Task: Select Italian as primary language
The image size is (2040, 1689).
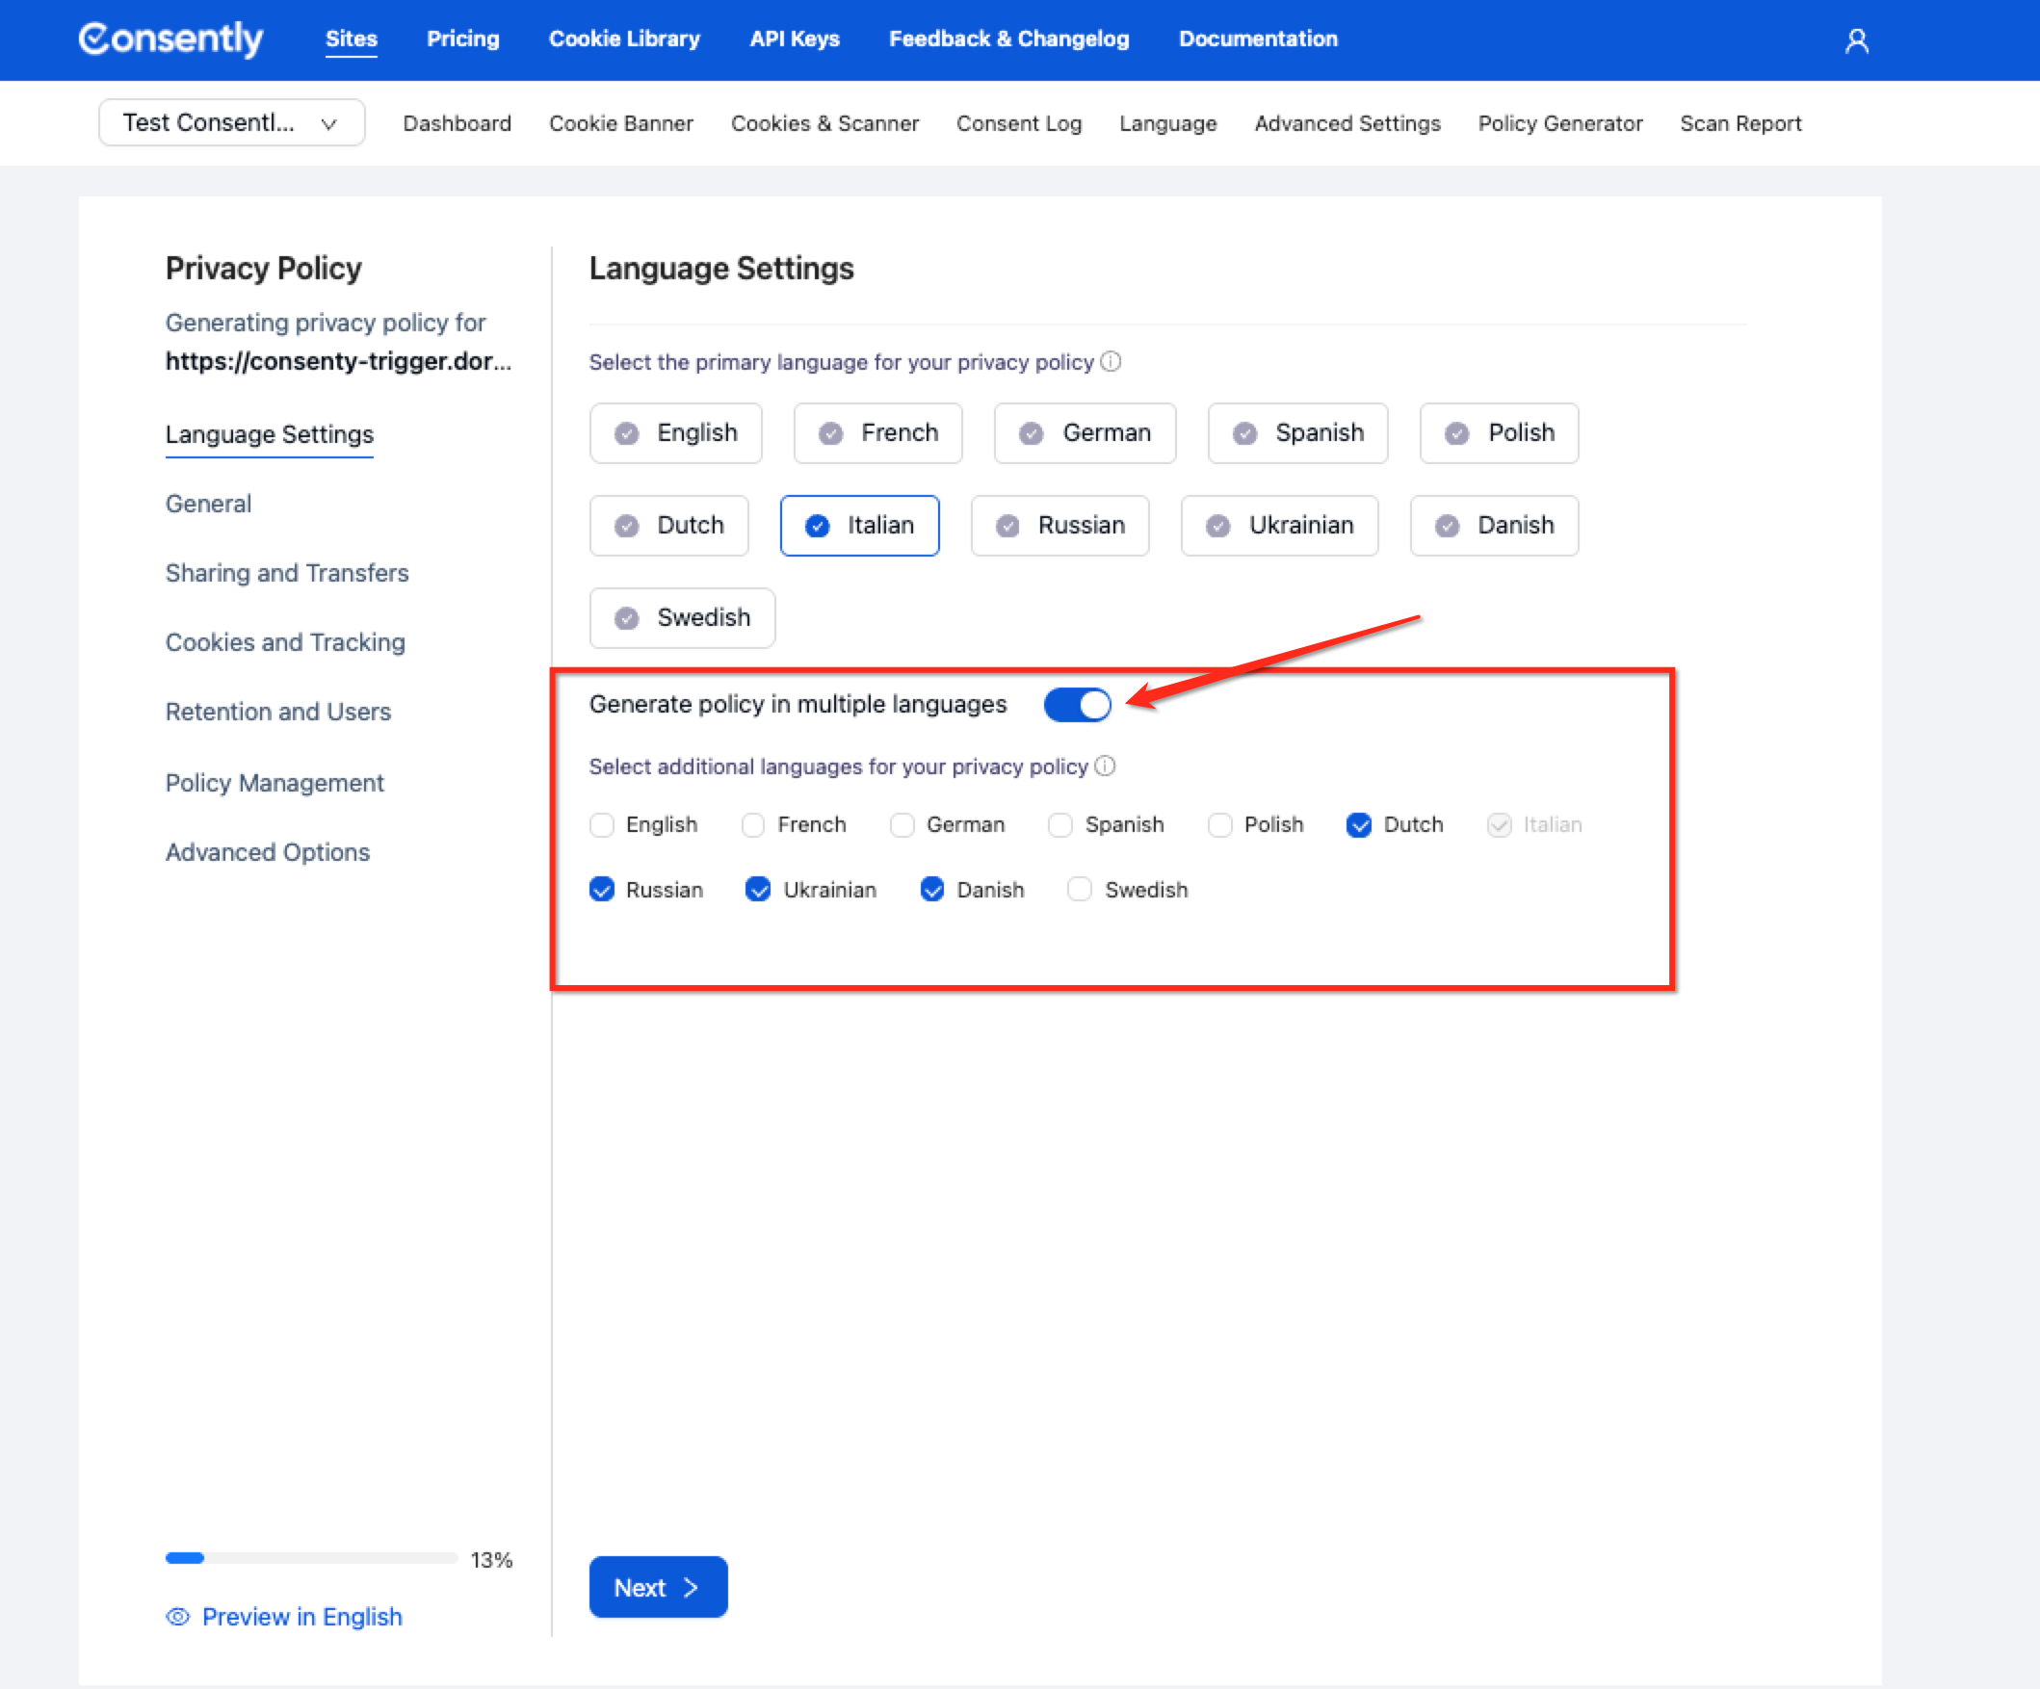Action: (860, 526)
